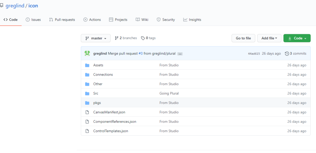Click the history clock icon beside commits
Image resolution: width=316 pixels, height=153 pixels.
[x=287, y=54]
